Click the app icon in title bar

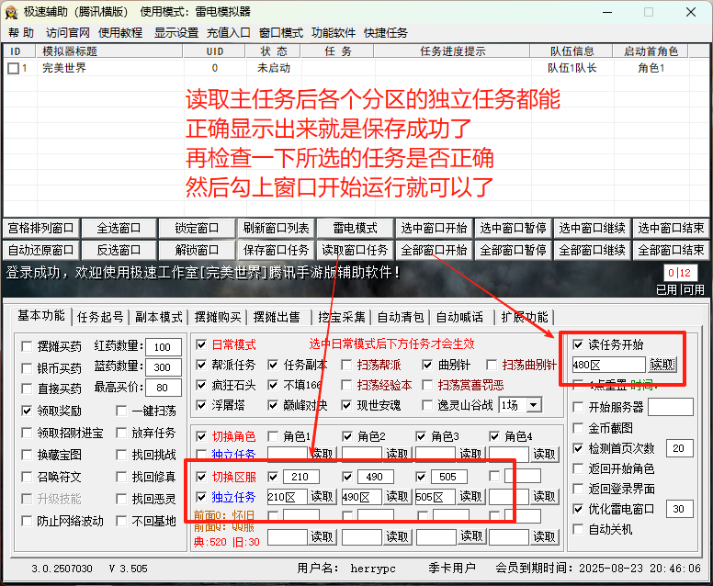(x=11, y=12)
